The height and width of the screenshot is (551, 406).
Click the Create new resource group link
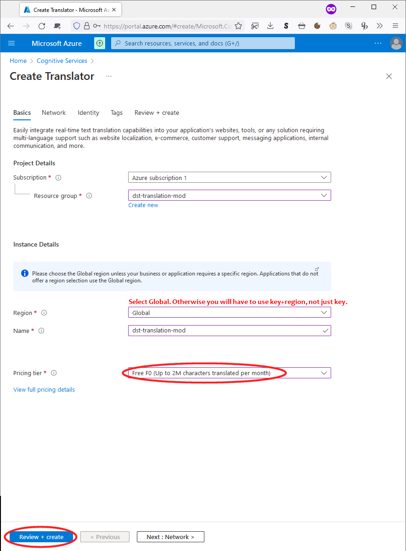[x=143, y=205]
